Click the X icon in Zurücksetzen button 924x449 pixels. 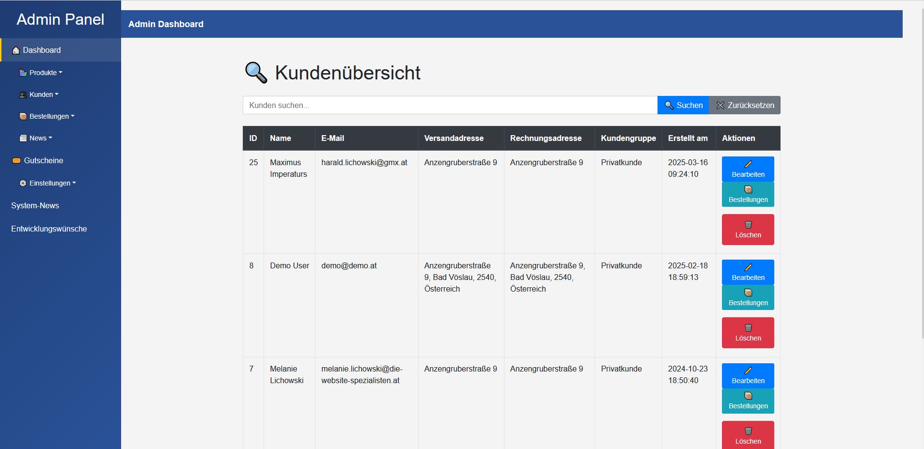tap(720, 105)
